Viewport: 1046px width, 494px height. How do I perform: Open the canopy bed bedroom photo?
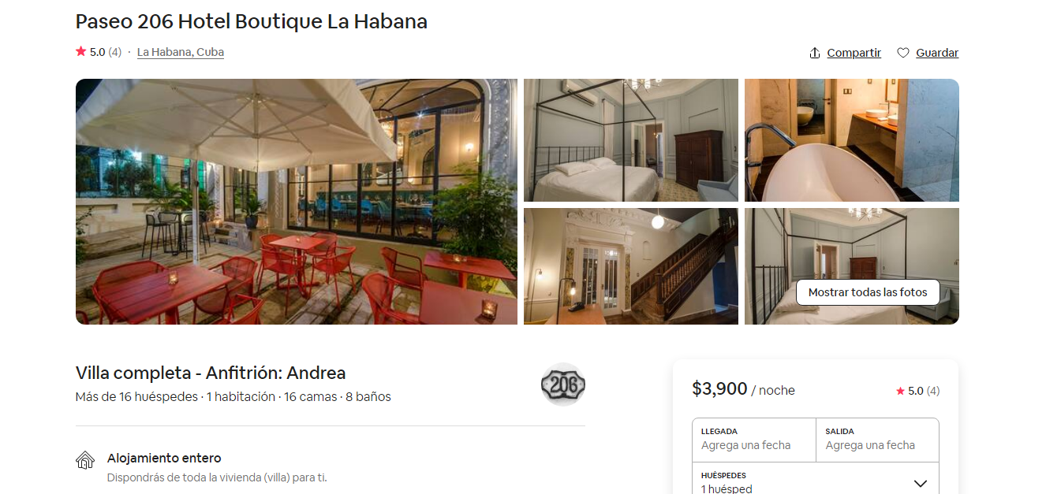(631, 140)
